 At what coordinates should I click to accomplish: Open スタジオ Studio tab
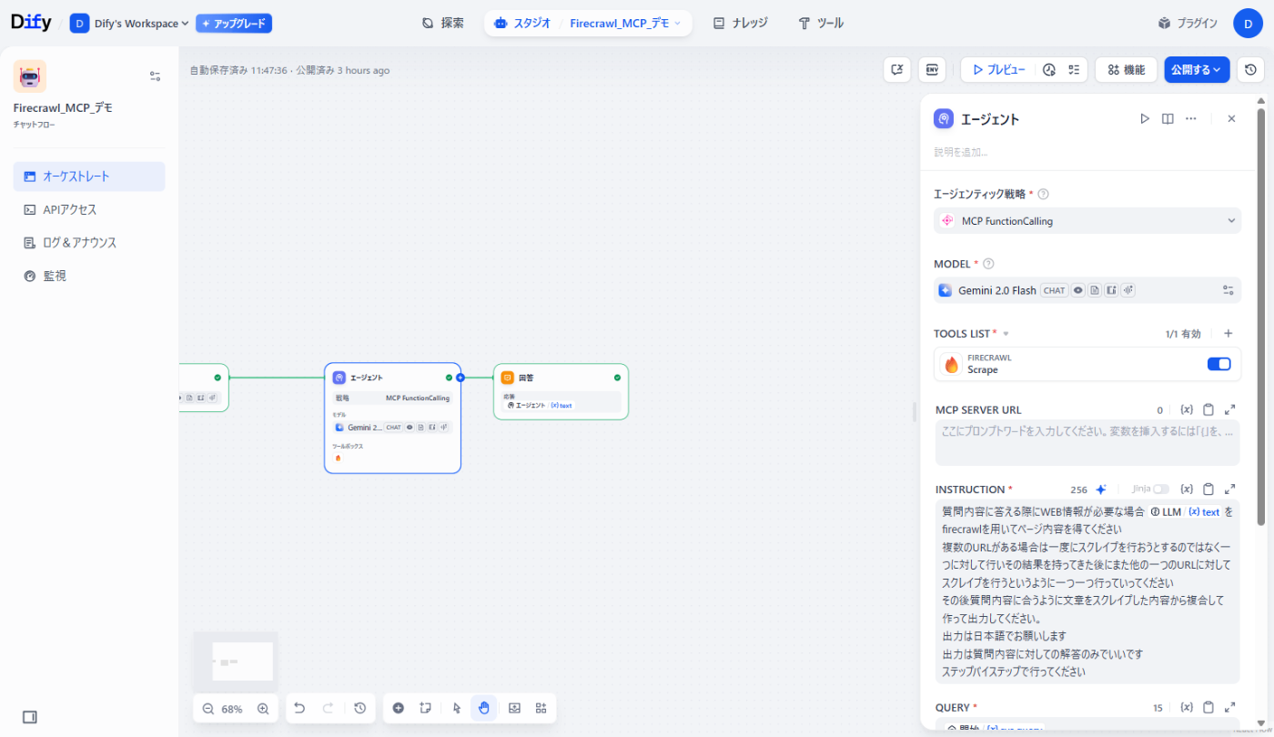point(523,24)
